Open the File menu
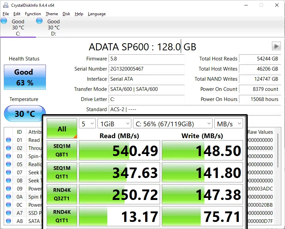 pyautogui.click(x=6, y=14)
